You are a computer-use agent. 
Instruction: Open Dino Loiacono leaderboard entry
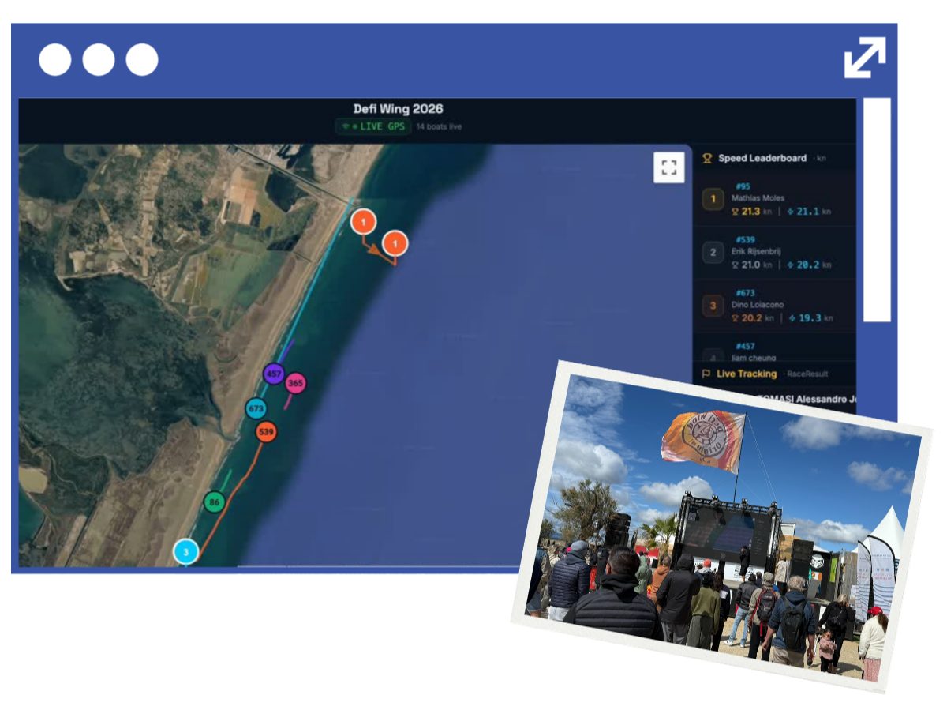[x=773, y=306]
